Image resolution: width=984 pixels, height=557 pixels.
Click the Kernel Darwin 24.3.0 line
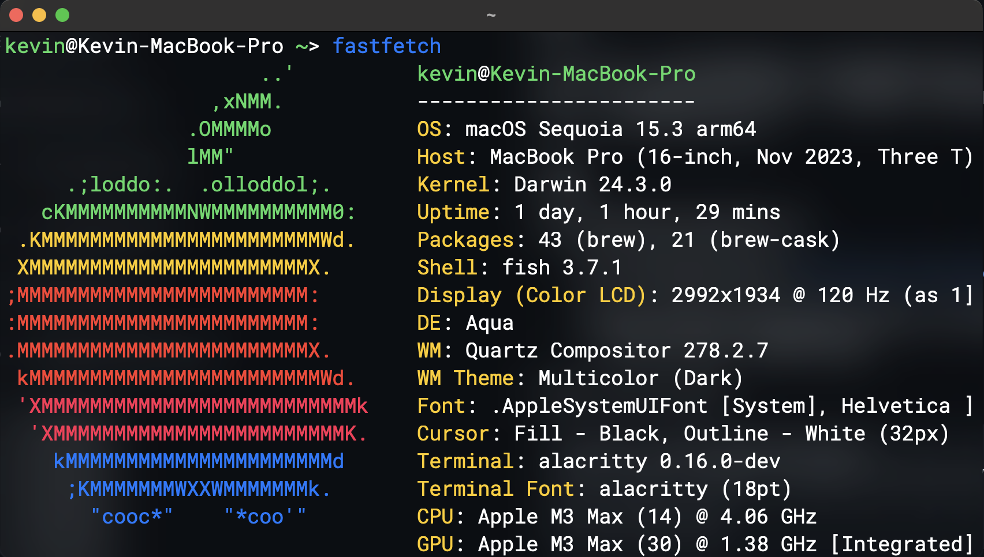pos(544,185)
